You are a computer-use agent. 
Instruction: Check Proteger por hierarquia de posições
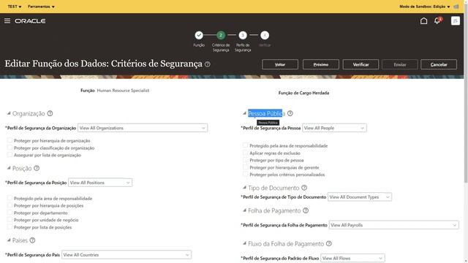10,205
